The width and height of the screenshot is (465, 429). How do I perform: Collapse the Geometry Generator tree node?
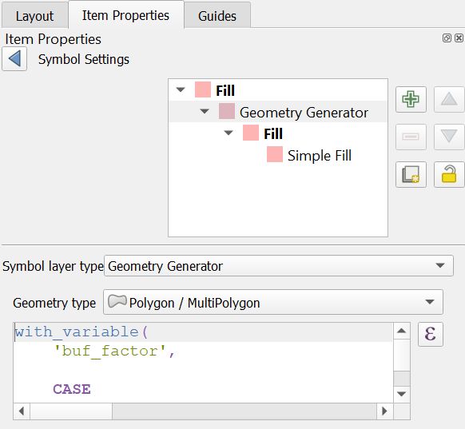[205, 112]
